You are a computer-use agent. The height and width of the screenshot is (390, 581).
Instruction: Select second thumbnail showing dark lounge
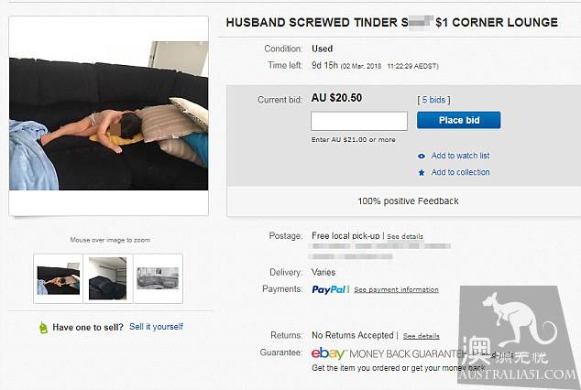pyautogui.click(x=107, y=278)
